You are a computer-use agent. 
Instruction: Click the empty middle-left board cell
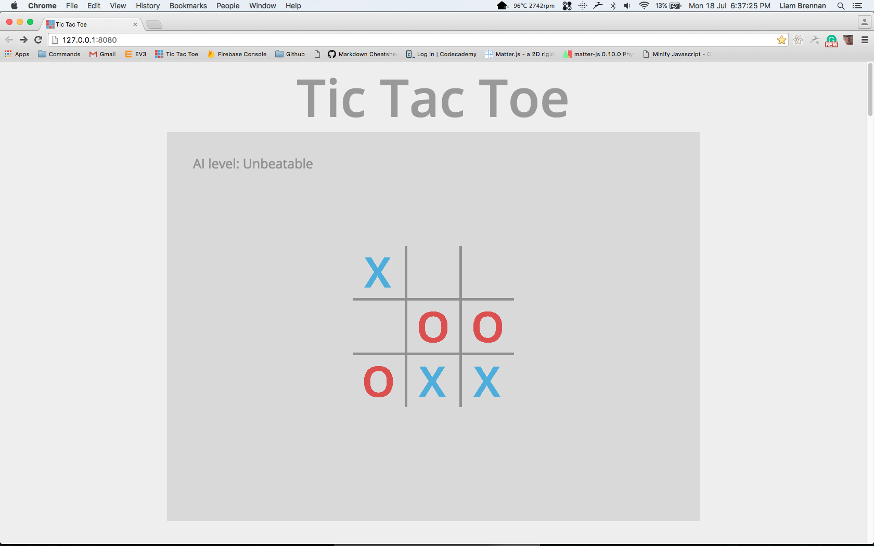378,327
